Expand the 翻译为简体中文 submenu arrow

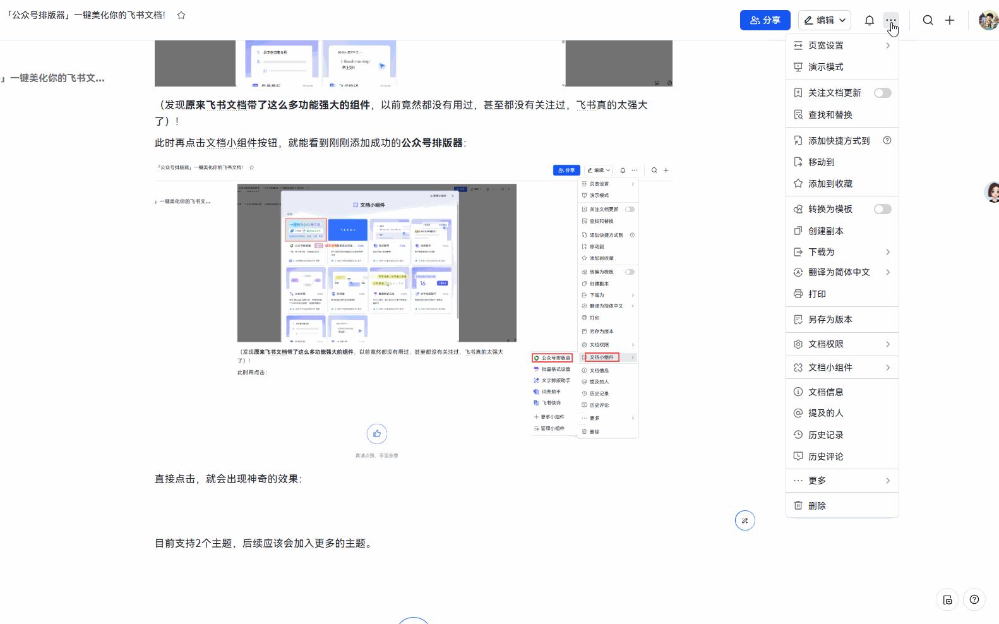click(x=888, y=272)
